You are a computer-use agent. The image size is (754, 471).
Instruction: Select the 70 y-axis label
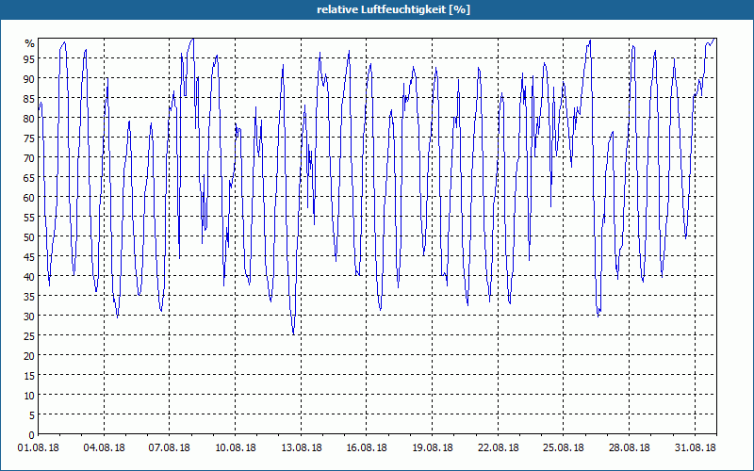(29, 157)
